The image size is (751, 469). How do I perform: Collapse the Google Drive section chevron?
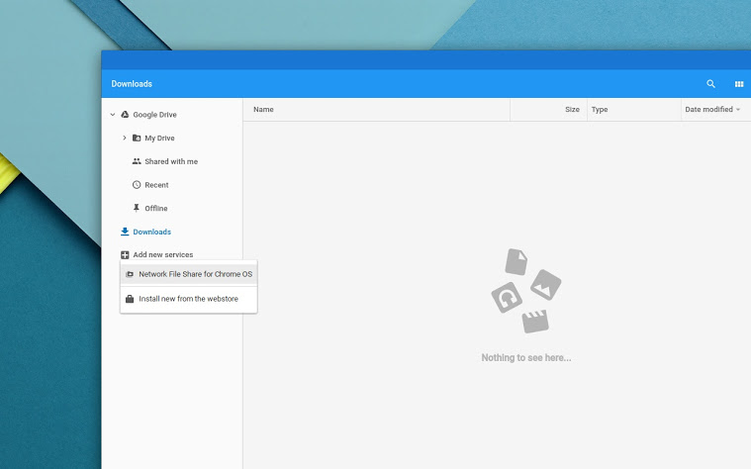(113, 115)
